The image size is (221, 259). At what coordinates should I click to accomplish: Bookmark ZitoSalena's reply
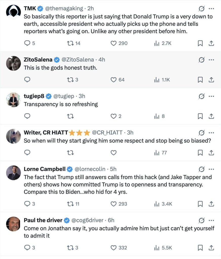pos(200,80)
